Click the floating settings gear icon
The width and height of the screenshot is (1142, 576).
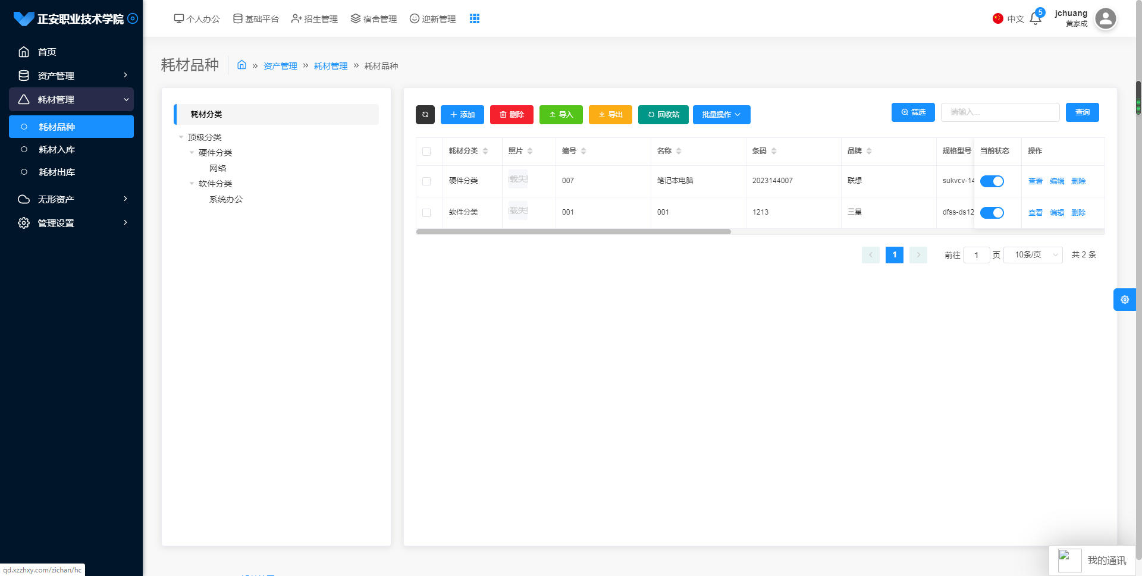click(1124, 300)
